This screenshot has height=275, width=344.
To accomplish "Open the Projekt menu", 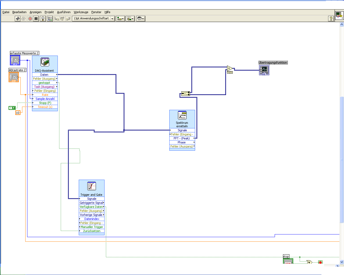I will (x=49, y=12).
